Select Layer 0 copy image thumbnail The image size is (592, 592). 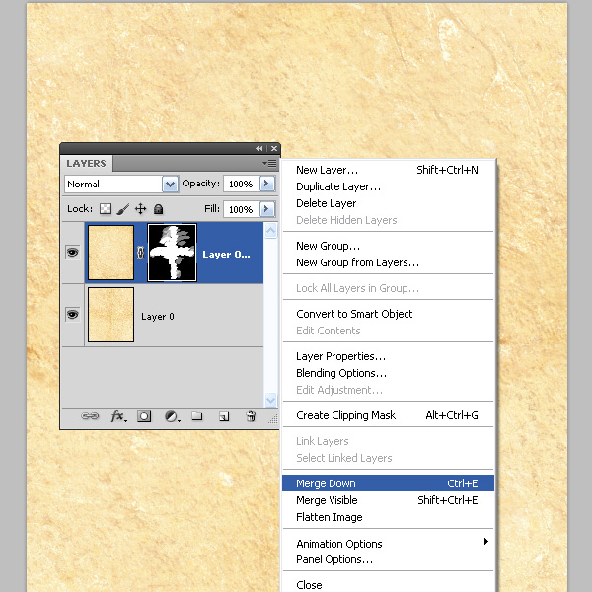point(111,253)
